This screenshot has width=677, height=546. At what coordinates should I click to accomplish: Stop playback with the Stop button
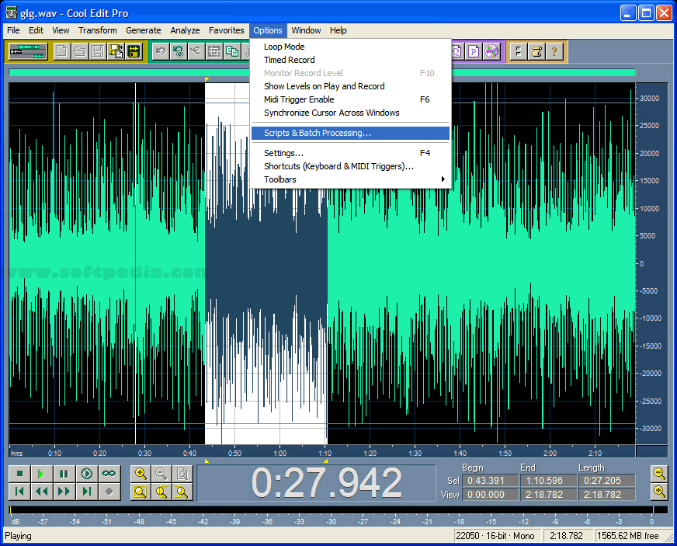coord(19,474)
